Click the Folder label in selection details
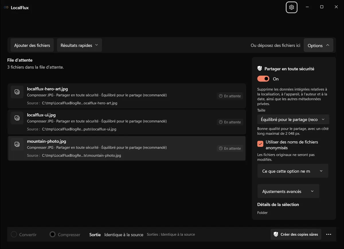This screenshot has height=249, width=344. point(262,213)
